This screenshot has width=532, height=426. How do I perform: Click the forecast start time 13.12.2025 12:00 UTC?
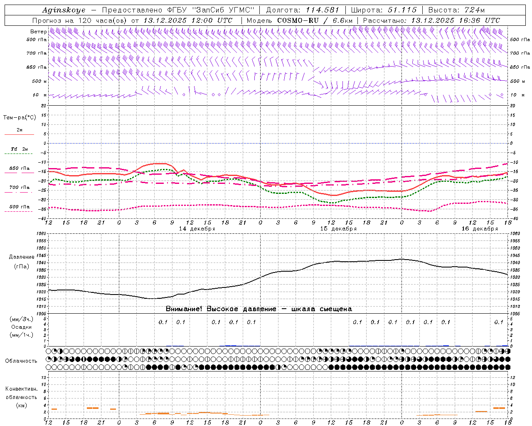(188, 20)
